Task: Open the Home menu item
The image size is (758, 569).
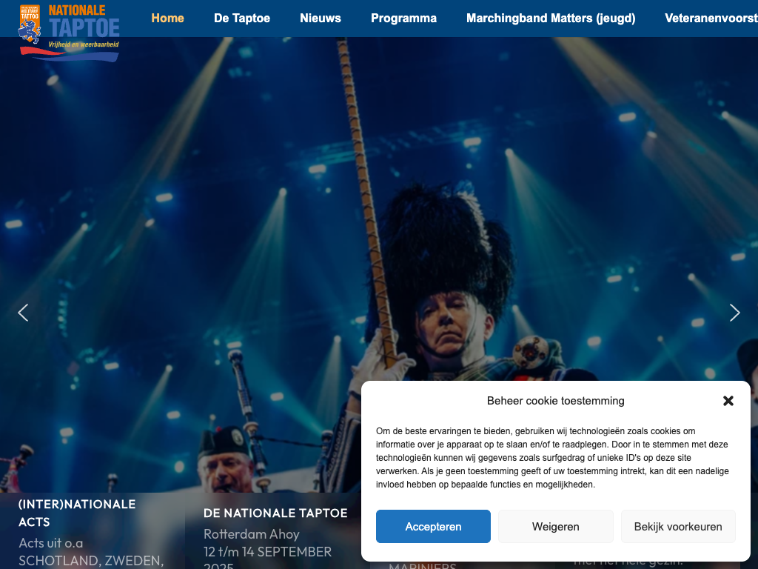Action: pos(167,19)
